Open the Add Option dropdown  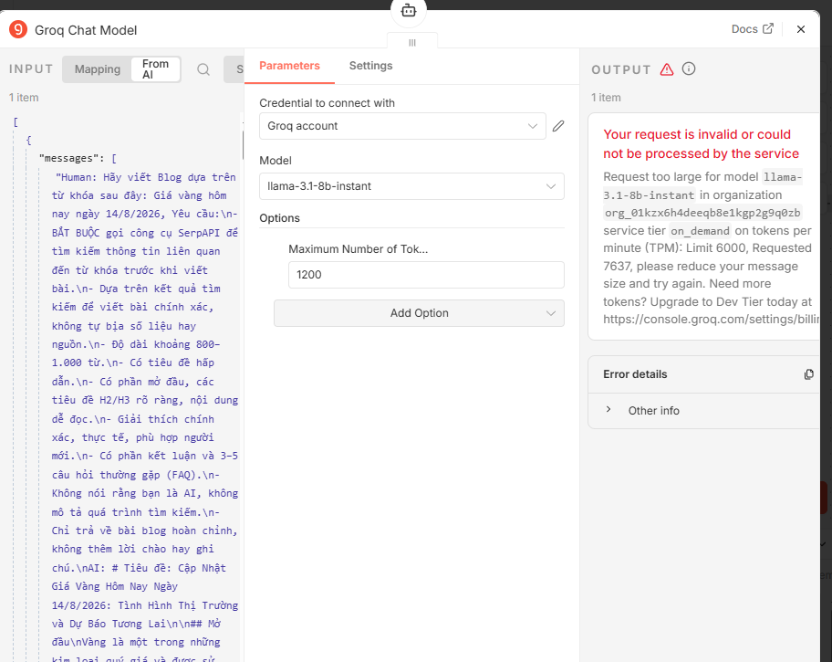click(419, 313)
